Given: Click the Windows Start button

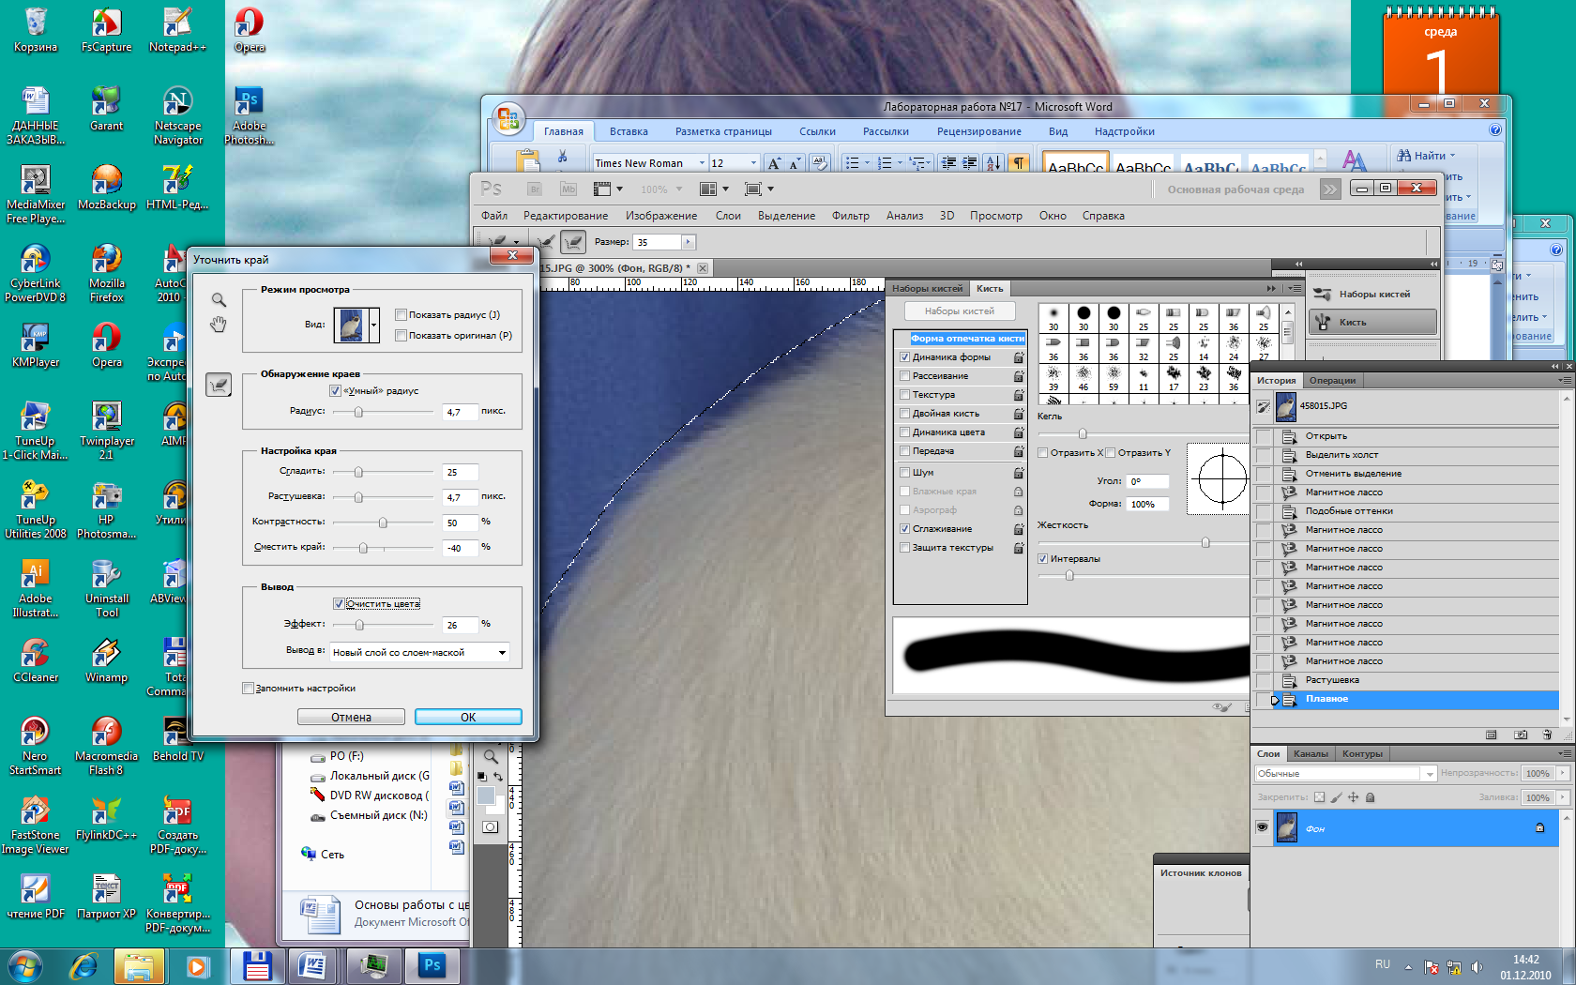Looking at the screenshot, I should 24,965.
